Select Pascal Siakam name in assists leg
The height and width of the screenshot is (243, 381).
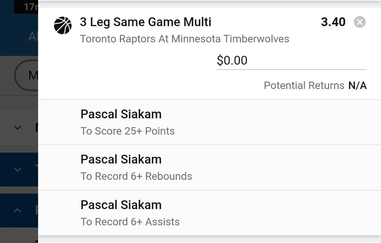pyautogui.click(x=121, y=205)
